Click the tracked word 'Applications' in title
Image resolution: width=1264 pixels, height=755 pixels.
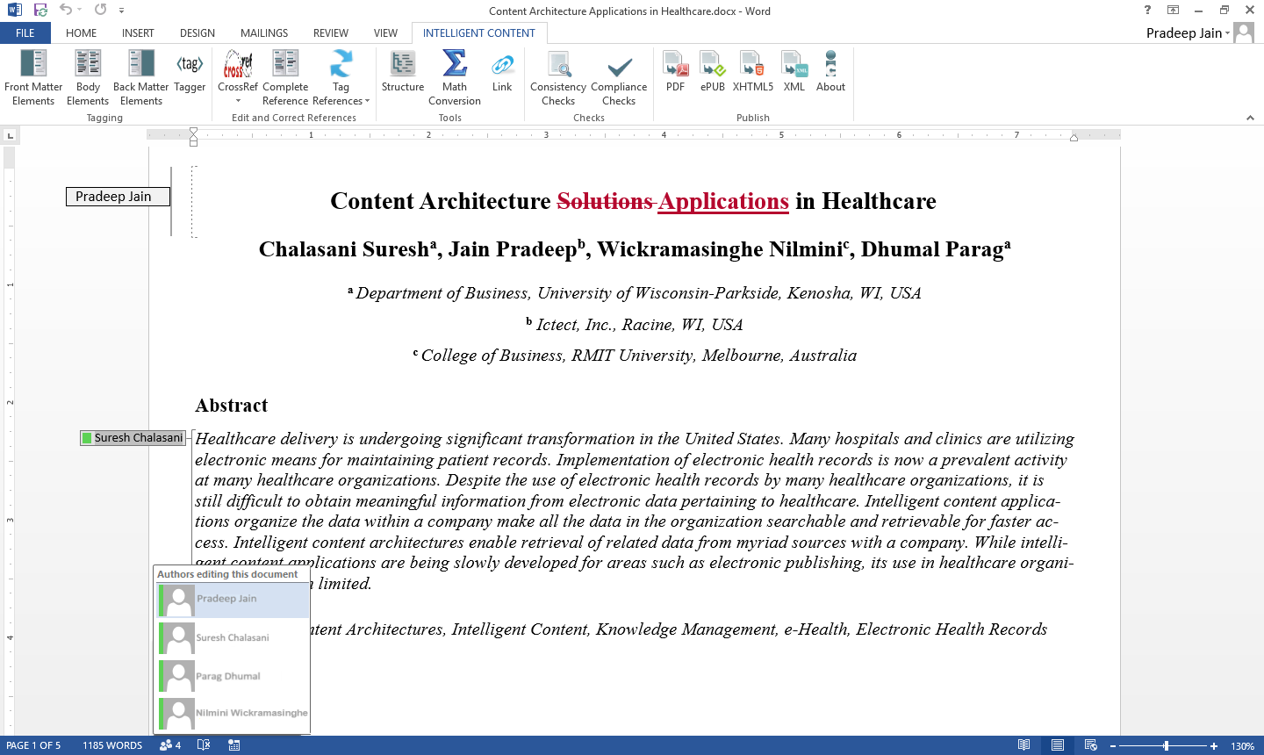pos(723,201)
